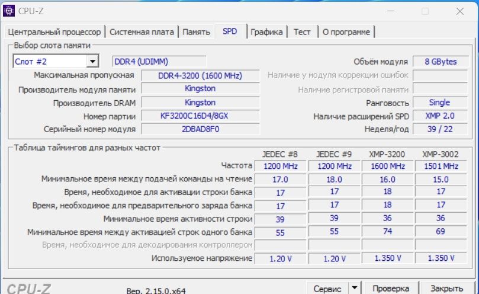Minimize the CPU-Z window

pos(391,11)
